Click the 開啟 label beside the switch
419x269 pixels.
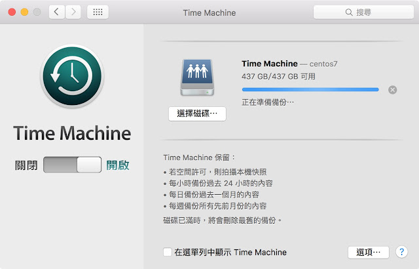coord(118,165)
